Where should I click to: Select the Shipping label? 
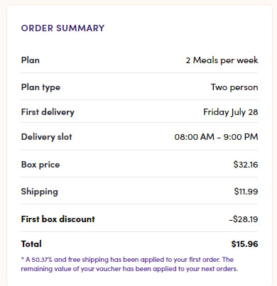tap(40, 192)
